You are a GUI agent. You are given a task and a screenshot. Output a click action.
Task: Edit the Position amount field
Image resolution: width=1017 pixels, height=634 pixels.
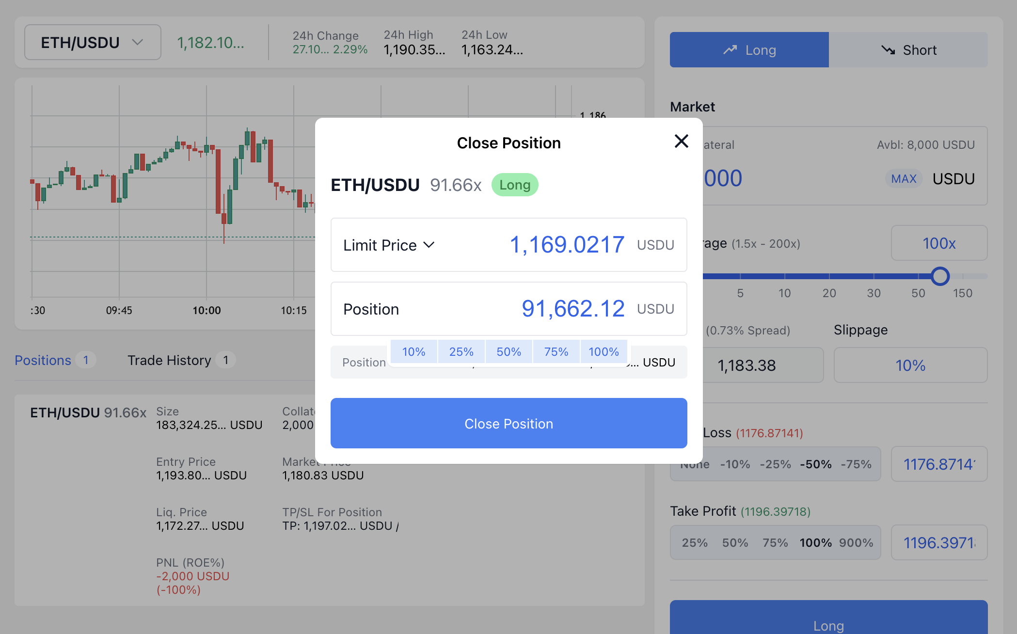click(x=572, y=309)
